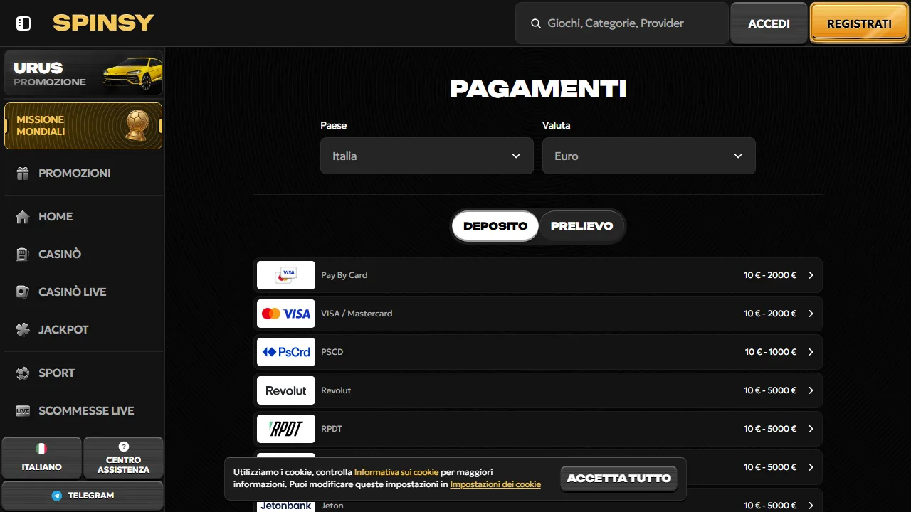Click the search magnifier icon

tap(536, 23)
